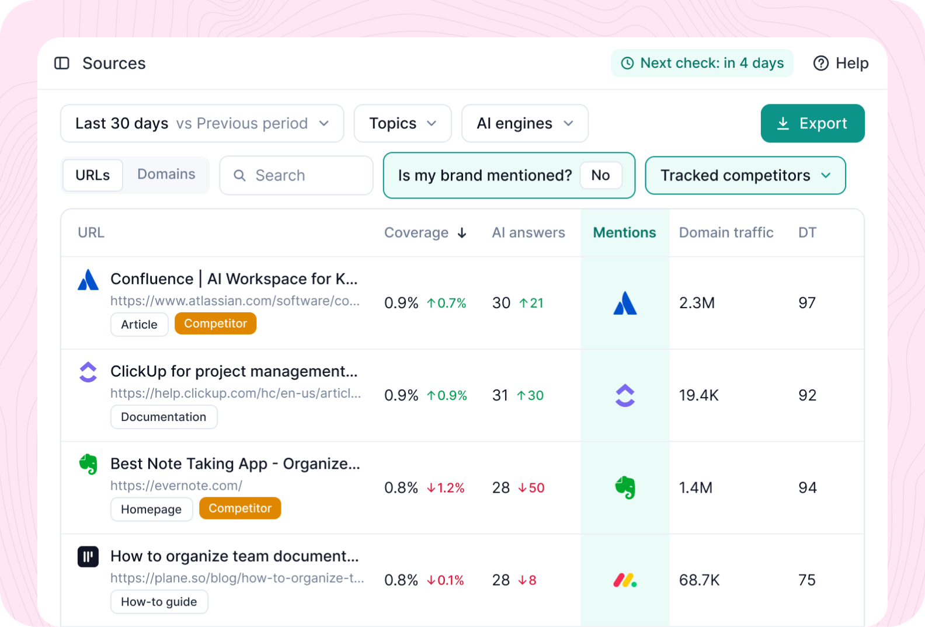Screen dimensions: 925x627
Task: Click the Evernote icon in Mentions column
Action: pos(625,487)
